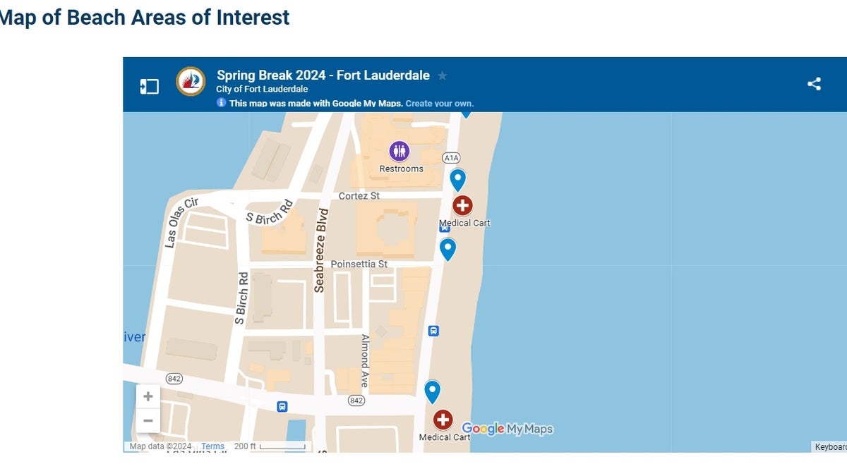Screen dimensions: 847x476
Task: Click the Restrooms purple marker
Action: (x=400, y=151)
